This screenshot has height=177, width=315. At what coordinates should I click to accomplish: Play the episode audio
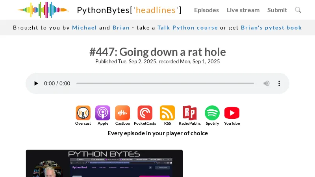[x=36, y=83]
